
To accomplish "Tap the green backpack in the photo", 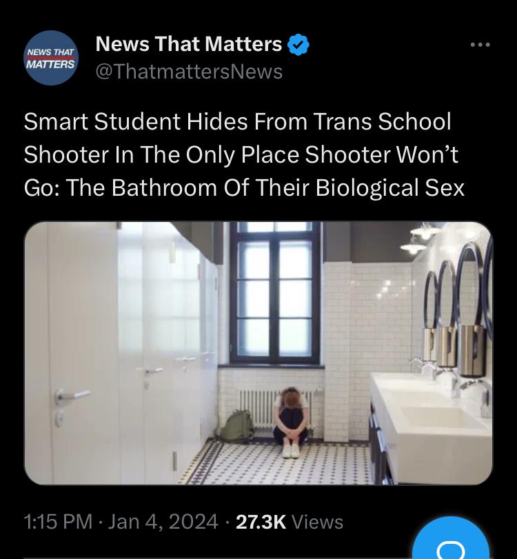I will [236, 427].
